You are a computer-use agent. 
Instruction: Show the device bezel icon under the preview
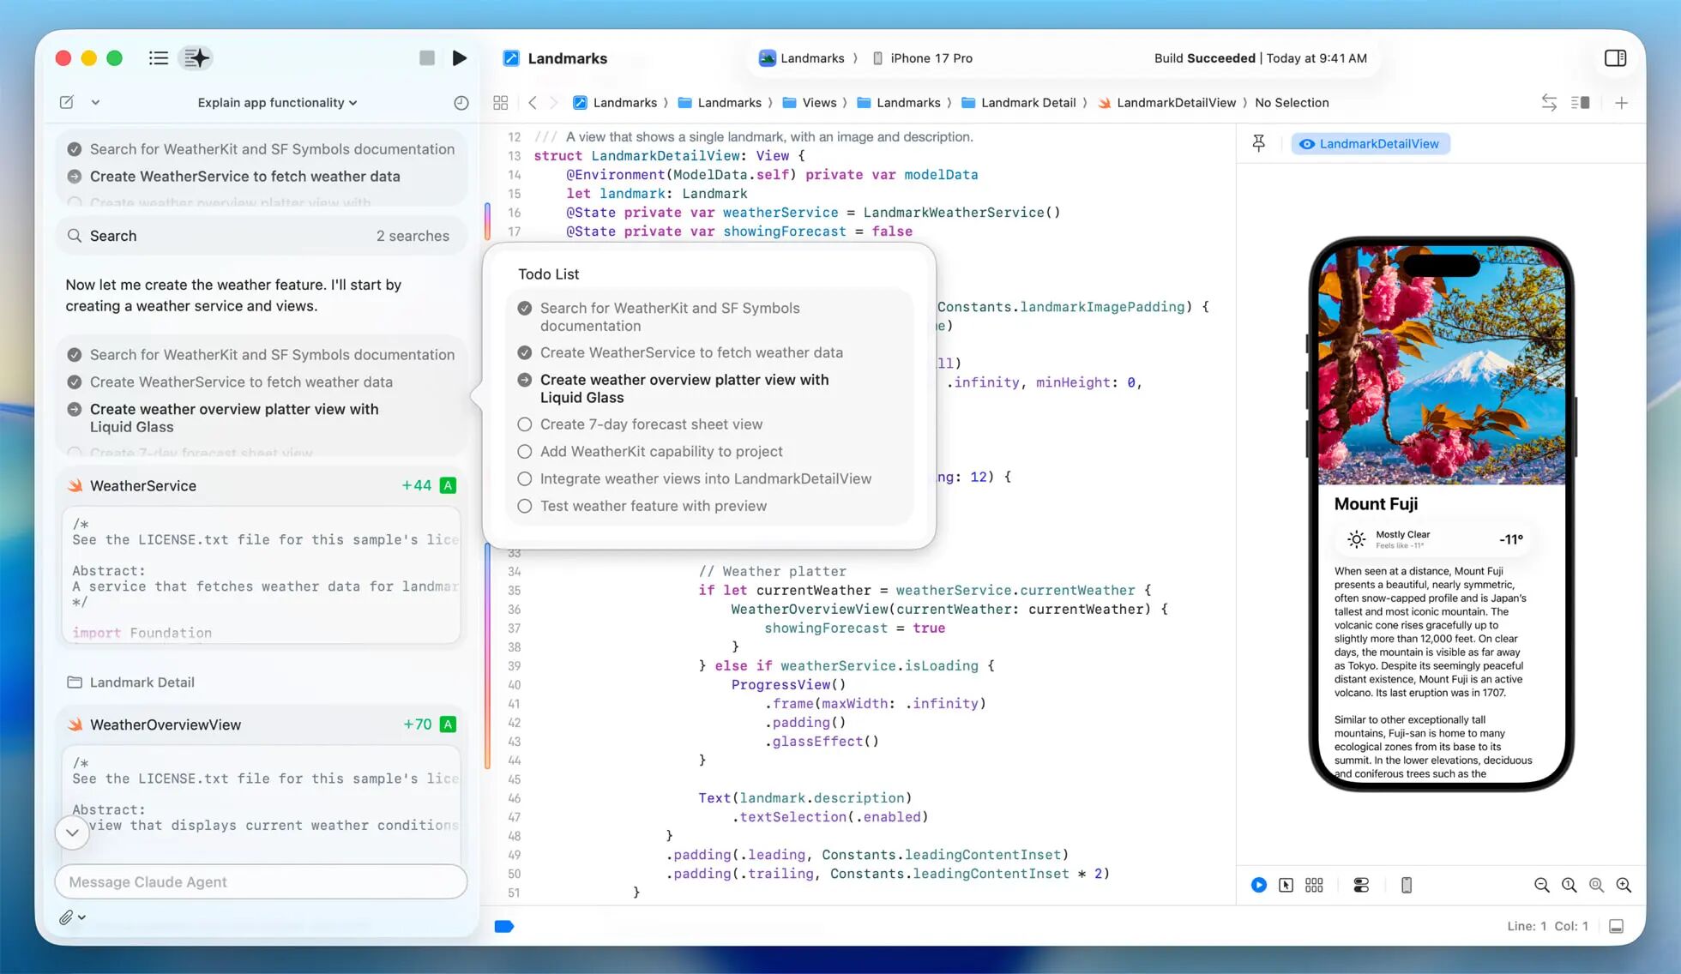coord(1407,884)
